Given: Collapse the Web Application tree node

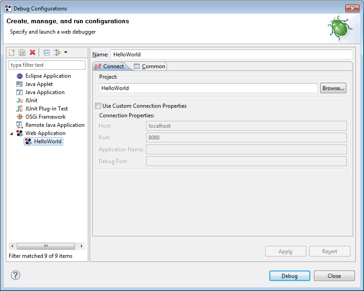Looking at the screenshot, I should 11,134.
